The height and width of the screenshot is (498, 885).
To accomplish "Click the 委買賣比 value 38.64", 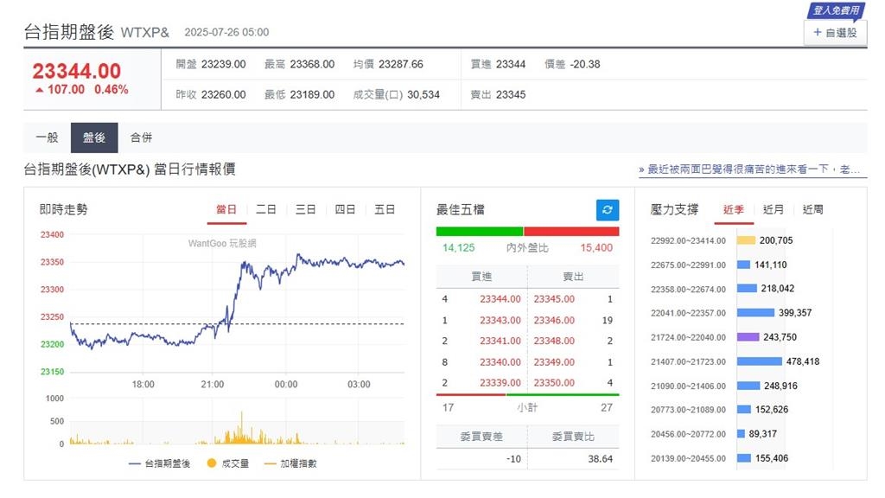I will tap(602, 458).
